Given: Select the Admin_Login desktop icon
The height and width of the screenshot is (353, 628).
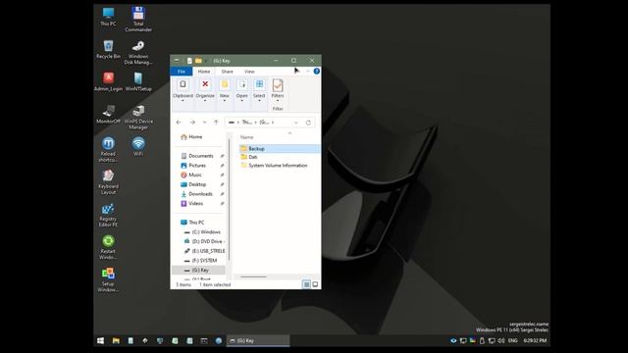Looking at the screenshot, I should [x=108, y=82].
